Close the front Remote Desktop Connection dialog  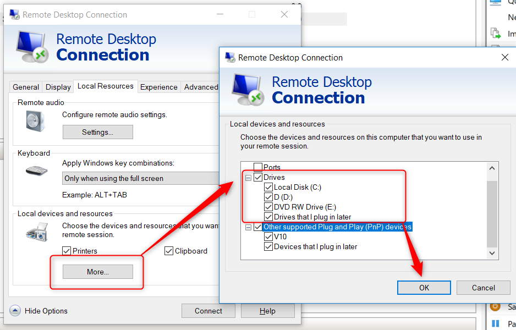click(505, 57)
